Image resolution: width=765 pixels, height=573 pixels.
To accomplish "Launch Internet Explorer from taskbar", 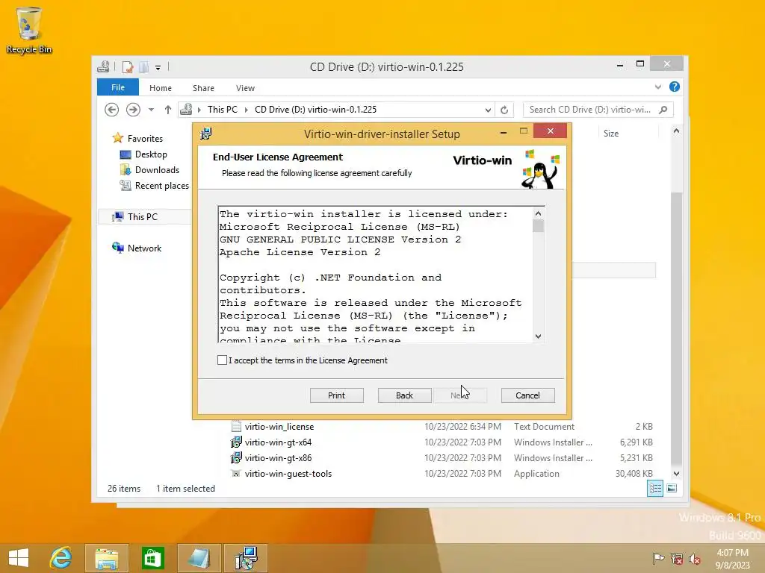I will click(x=61, y=558).
